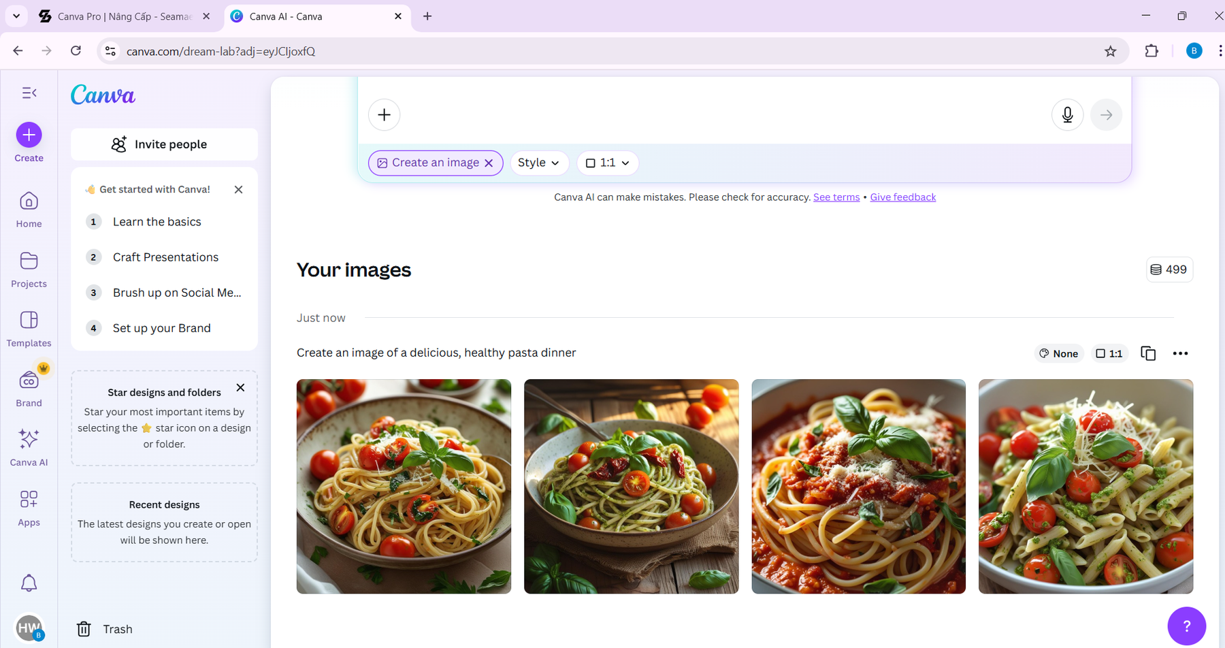Click the "See terms" link

tap(836, 197)
